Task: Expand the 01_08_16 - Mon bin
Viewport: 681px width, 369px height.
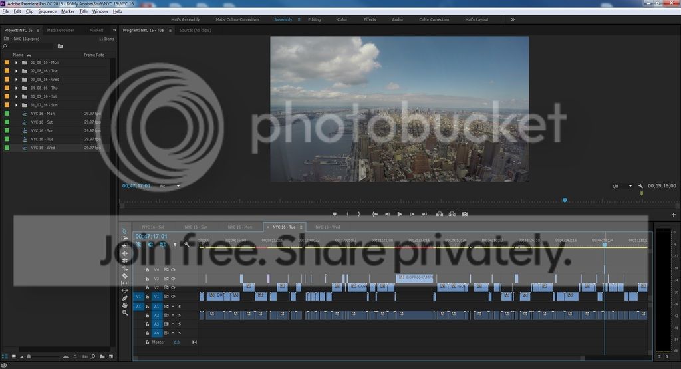Action: [x=16, y=62]
